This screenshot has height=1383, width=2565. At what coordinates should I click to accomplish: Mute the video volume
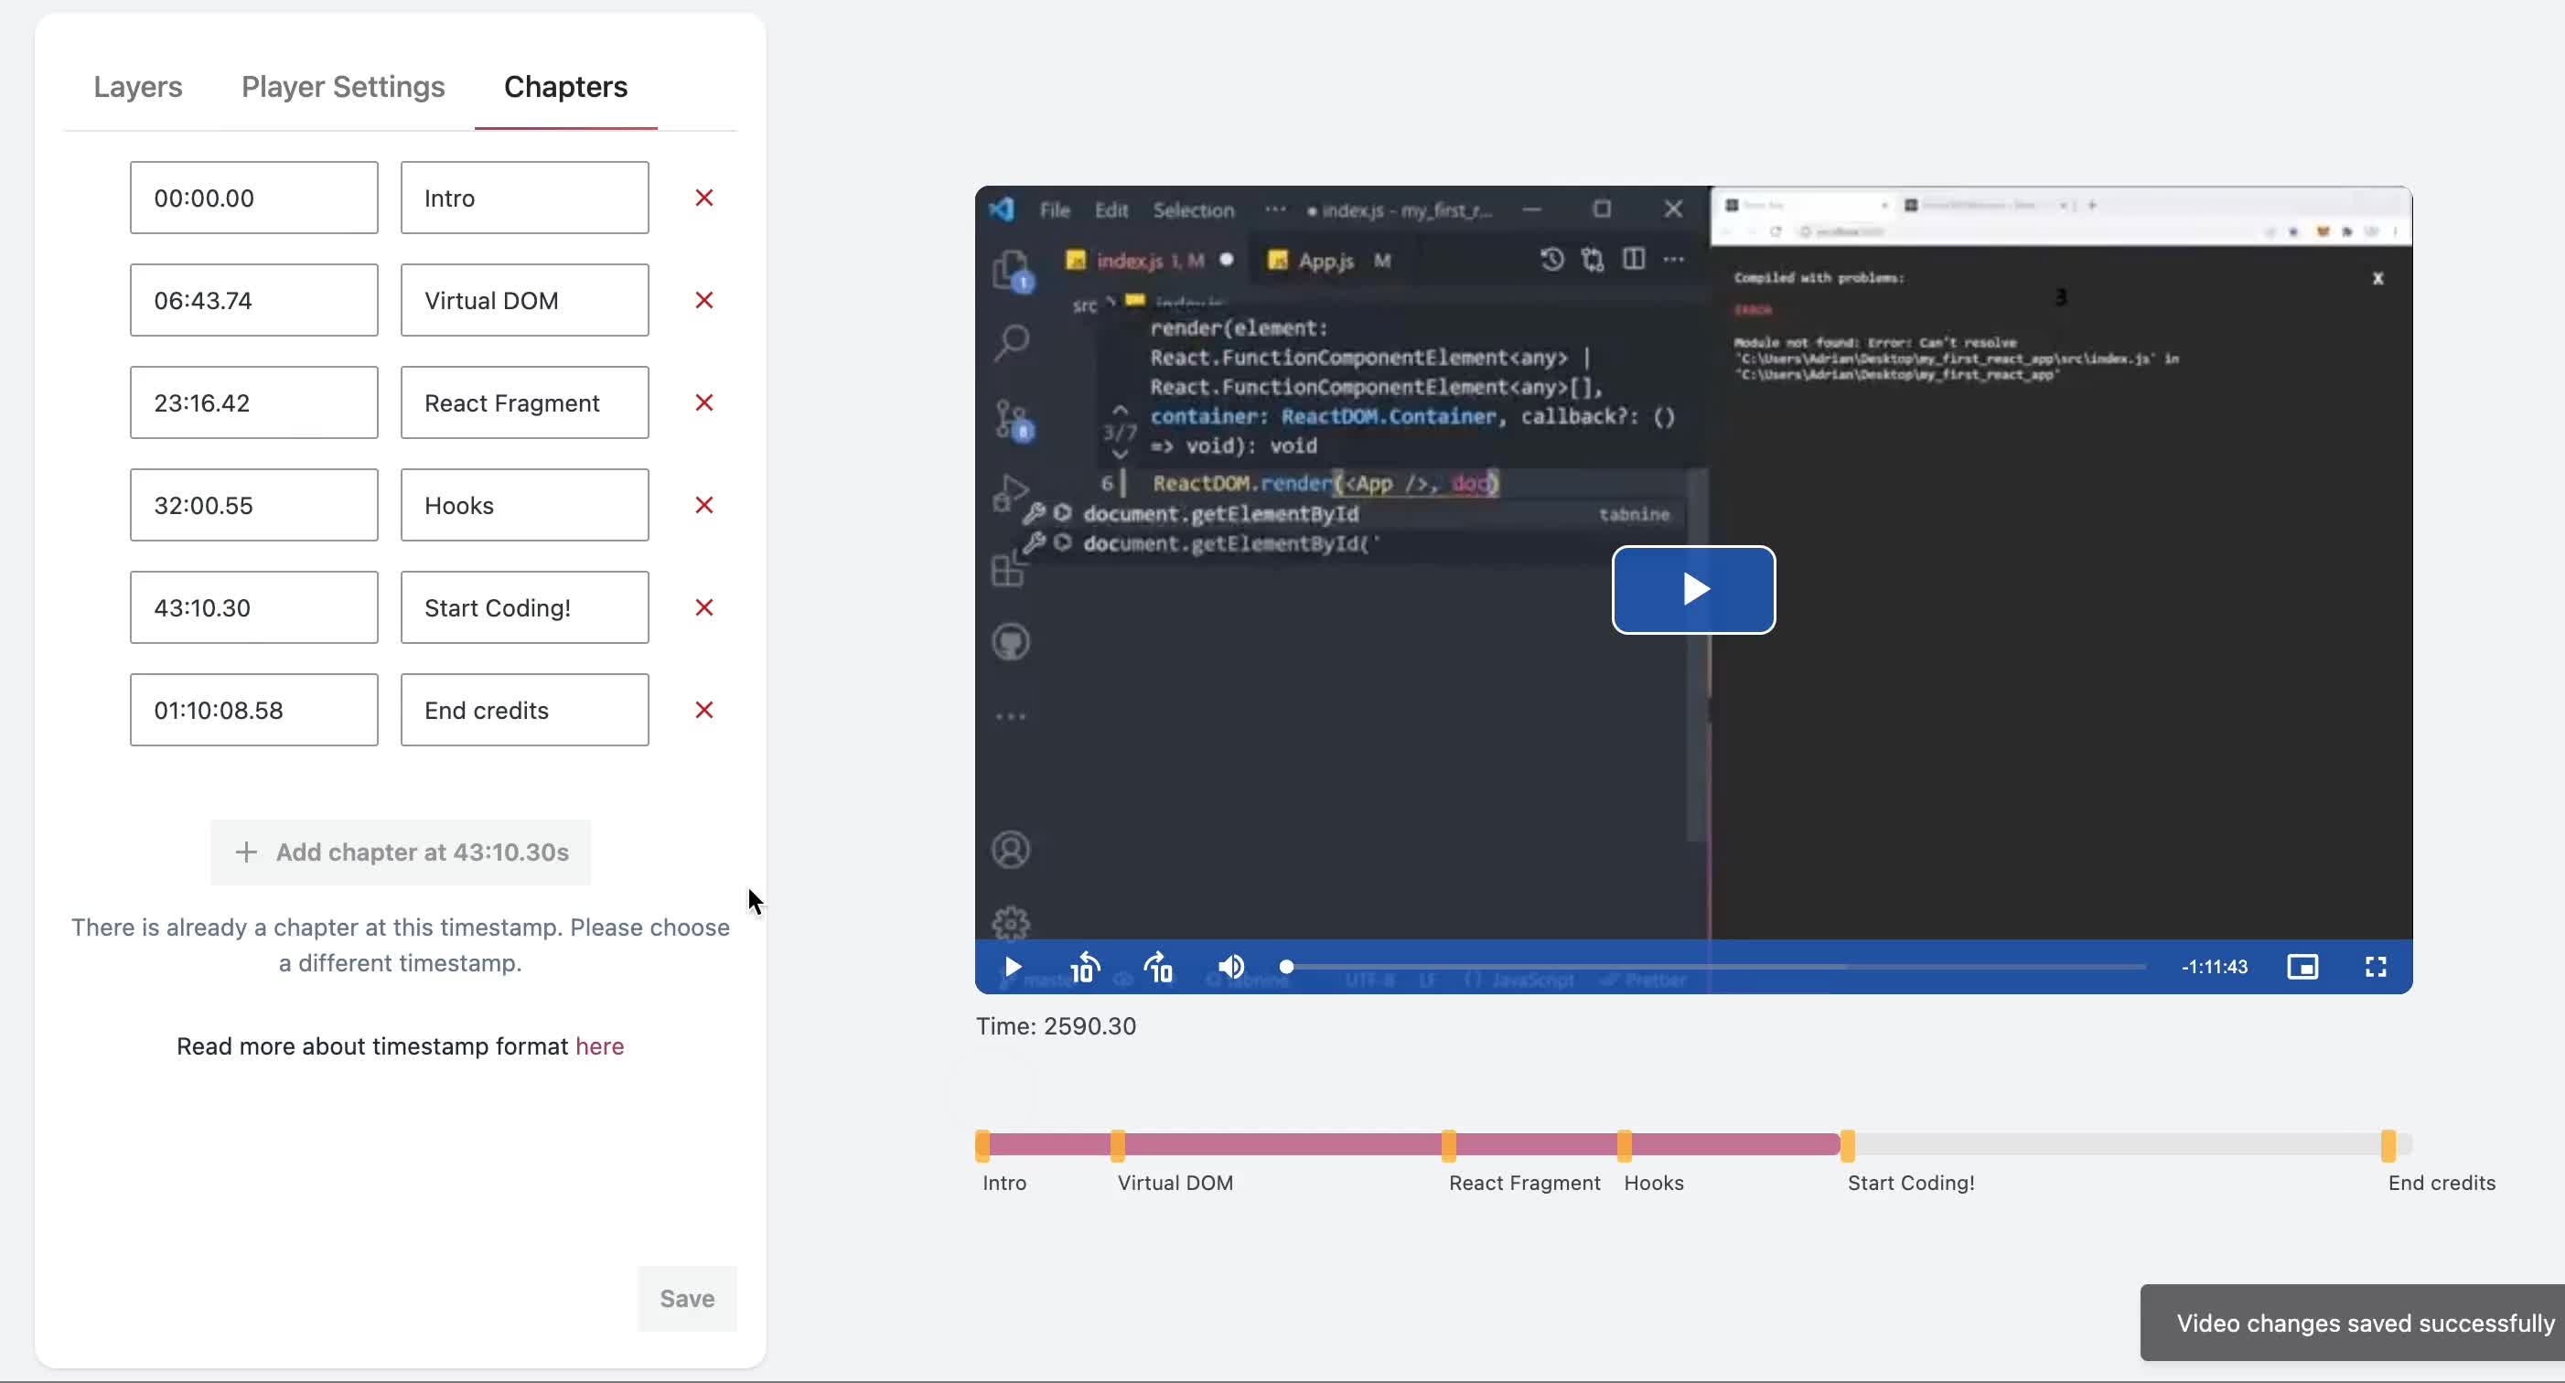coord(1230,967)
